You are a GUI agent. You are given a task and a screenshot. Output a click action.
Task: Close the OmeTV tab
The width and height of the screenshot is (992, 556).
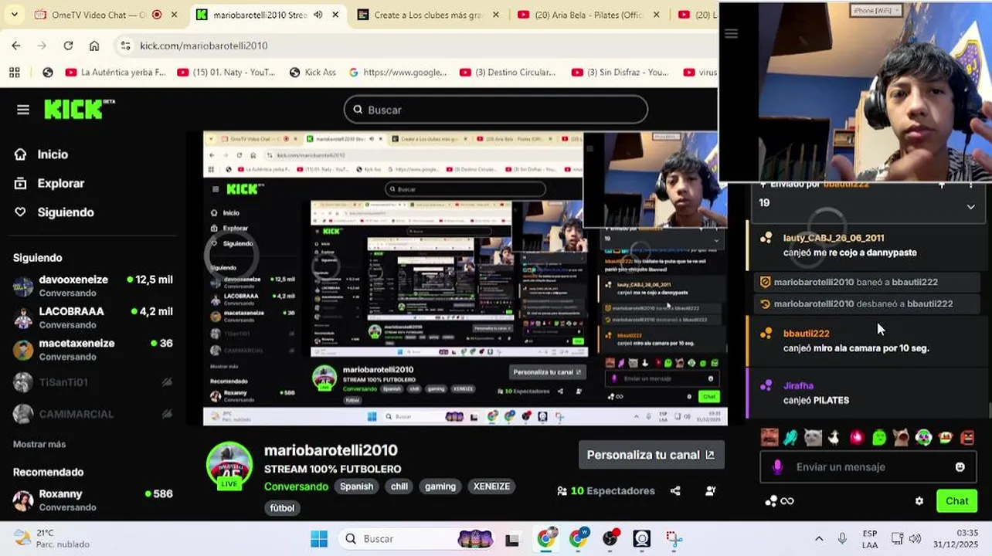click(x=174, y=15)
